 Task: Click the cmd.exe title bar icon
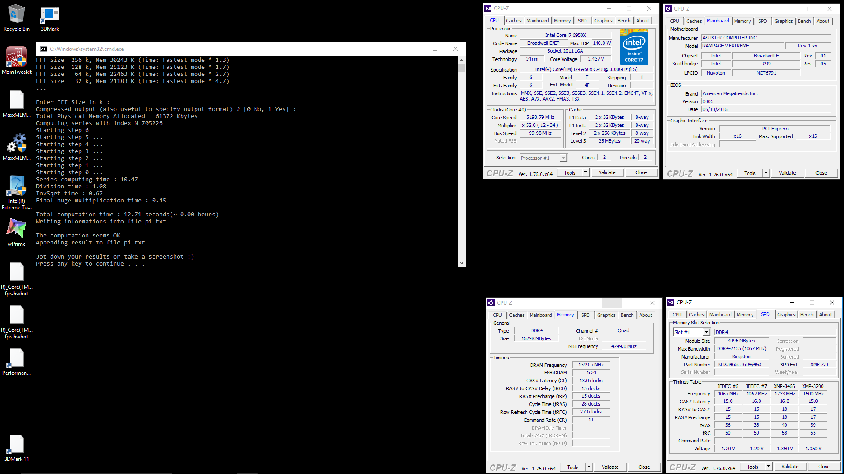coord(44,49)
